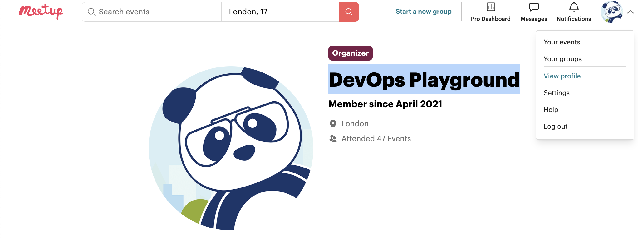Click the location pin icon
This screenshot has width=638, height=240.
(333, 124)
